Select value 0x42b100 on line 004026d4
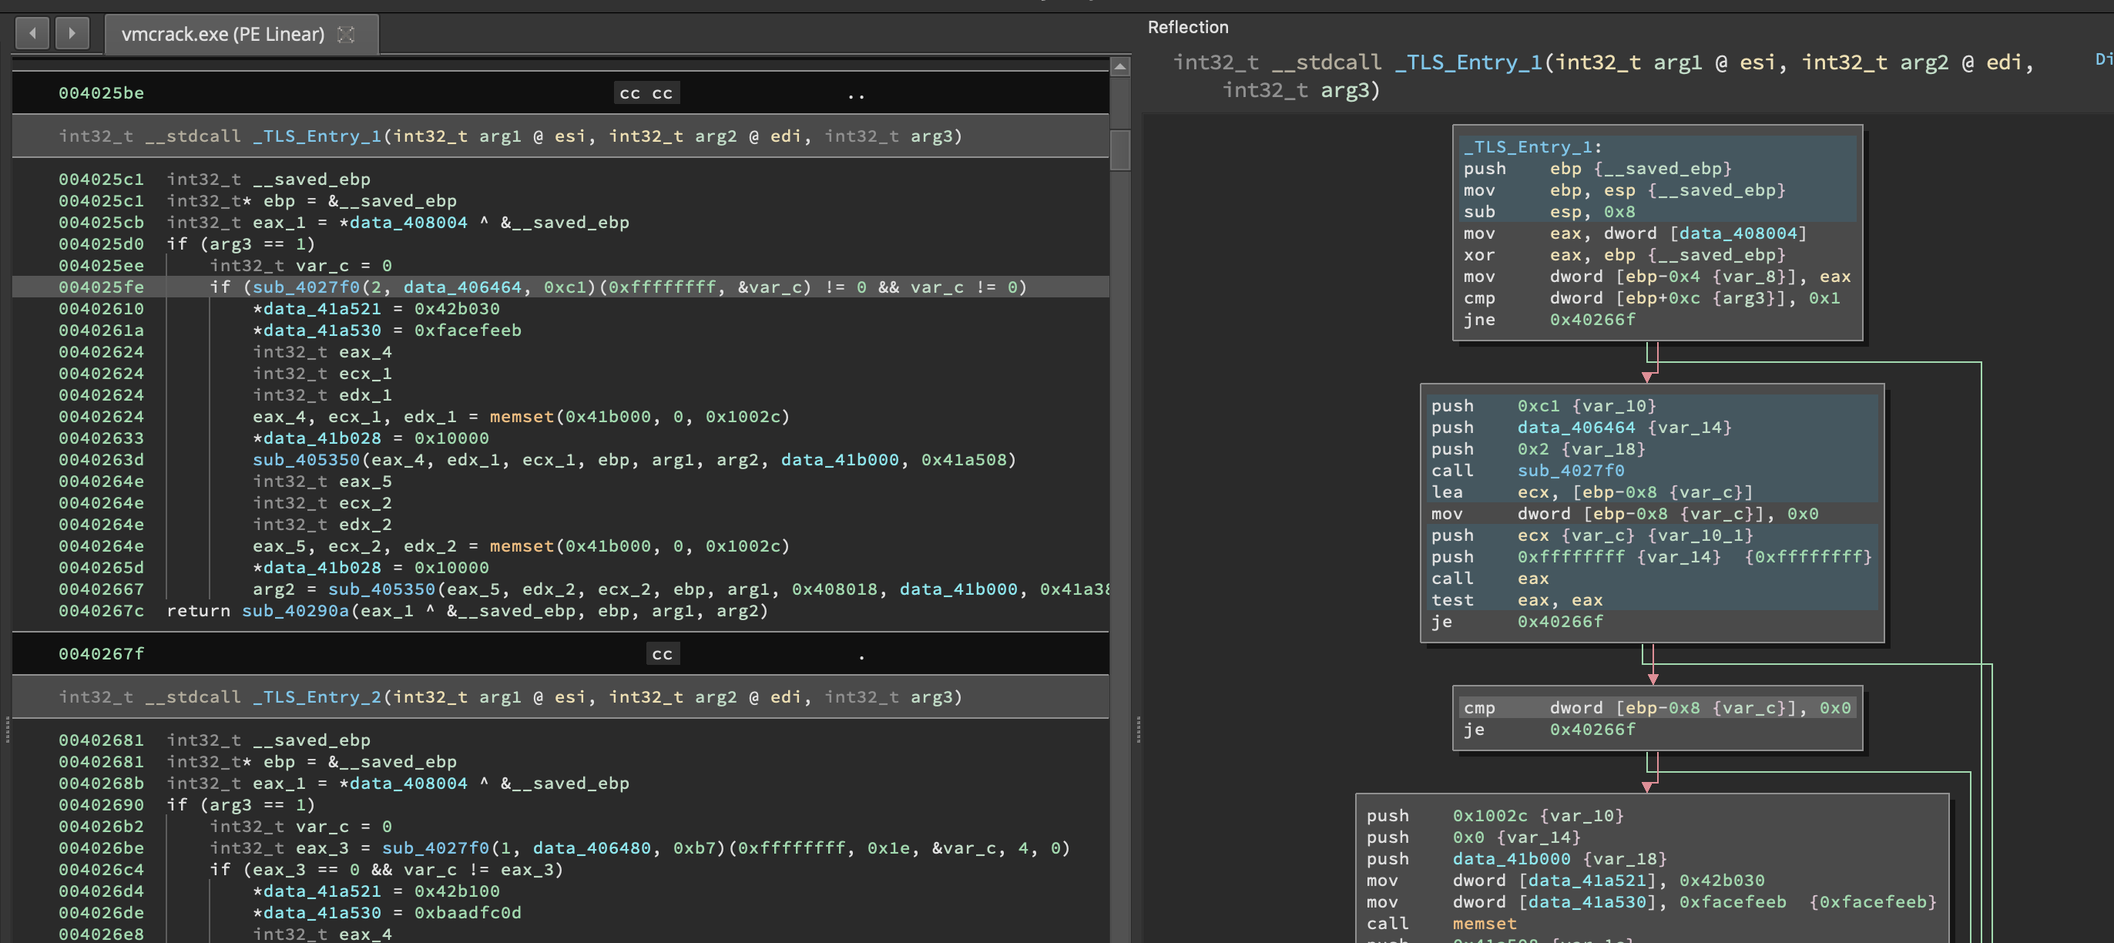 [x=457, y=891]
